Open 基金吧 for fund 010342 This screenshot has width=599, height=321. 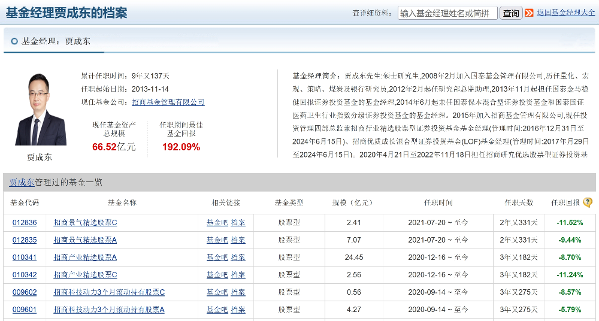[217, 275]
